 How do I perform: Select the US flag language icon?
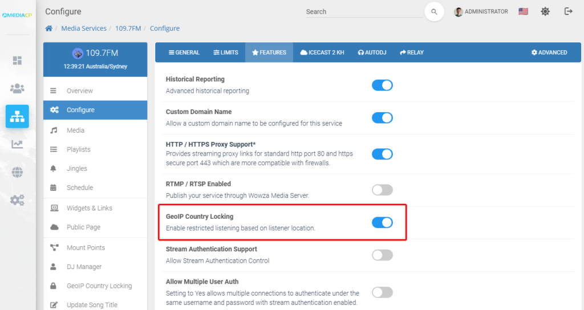coord(524,11)
